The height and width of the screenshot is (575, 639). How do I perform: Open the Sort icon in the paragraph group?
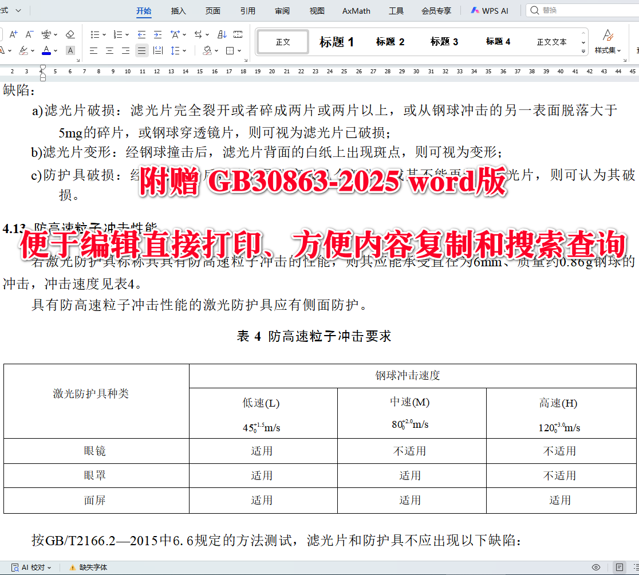tap(222, 34)
